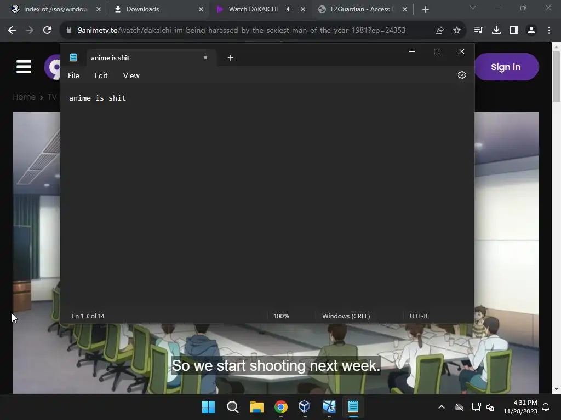Screen dimensions: 561x420
Task: Click Ln 1, Col 14 status entry
Action: click(88, 316)
